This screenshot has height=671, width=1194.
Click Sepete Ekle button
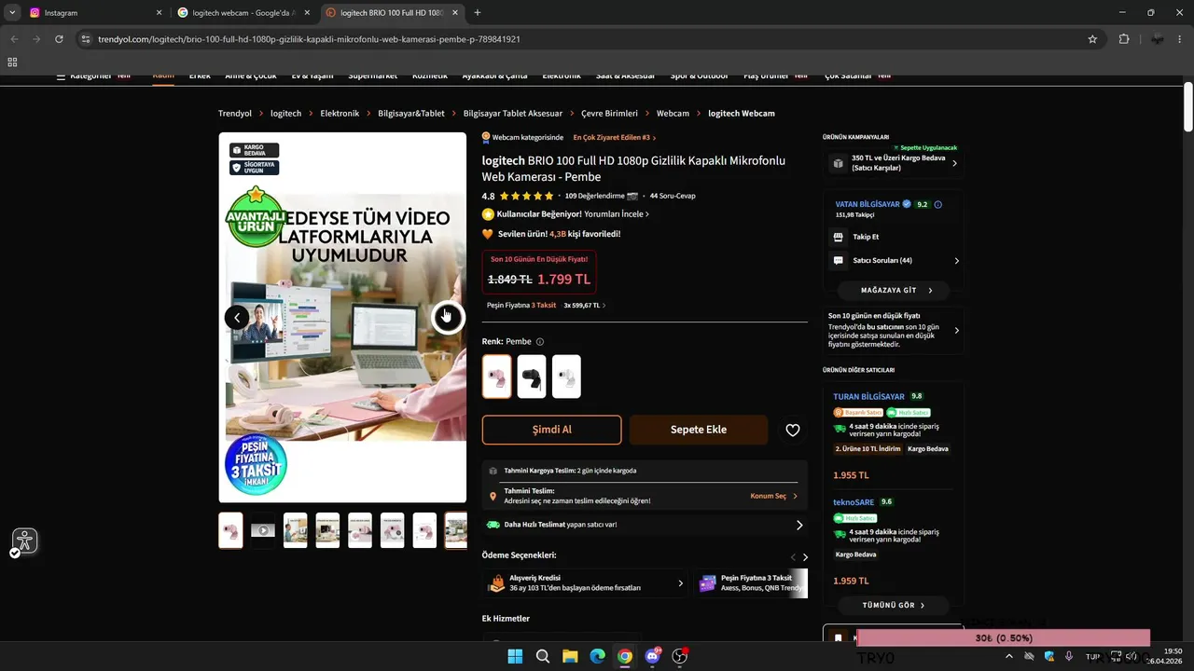click(699, 430)
